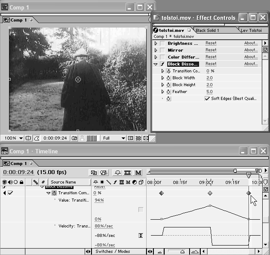The image size is (270, 255).
Task: Toggle the title-action safe icon
Action: (28, 138)
